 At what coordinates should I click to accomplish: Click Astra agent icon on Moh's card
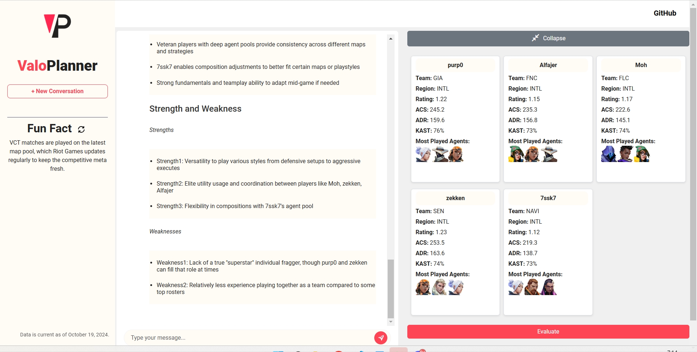coord(625,154)
